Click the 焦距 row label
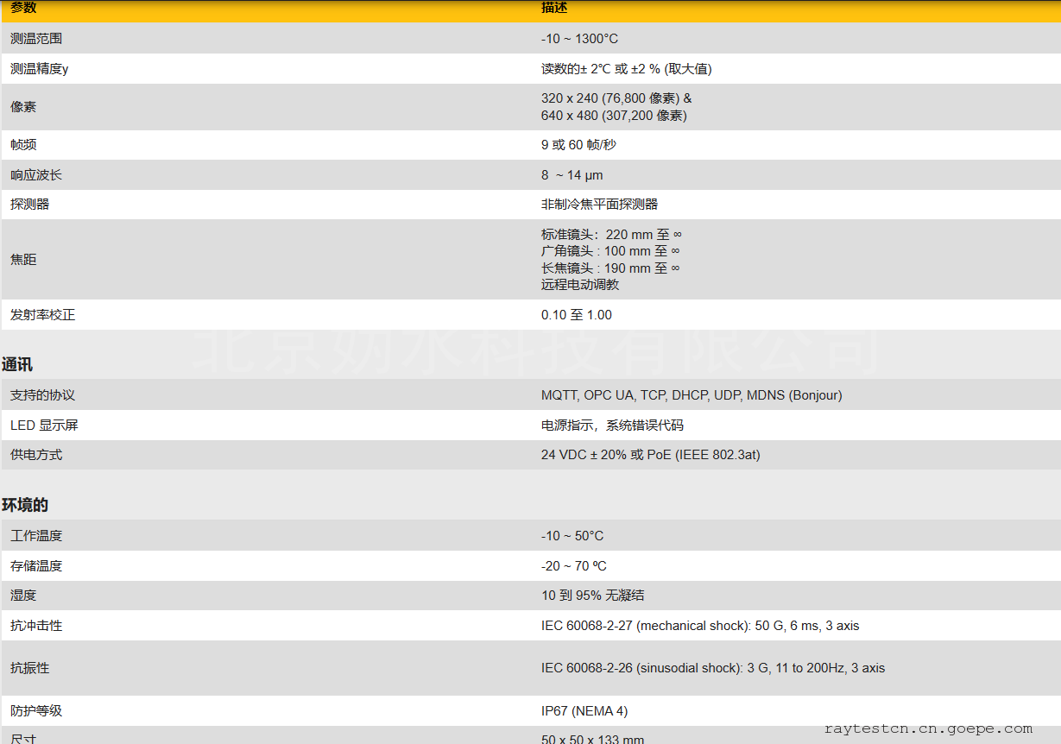This screenshot has height=744, width=1061. [x=23, y=260]
